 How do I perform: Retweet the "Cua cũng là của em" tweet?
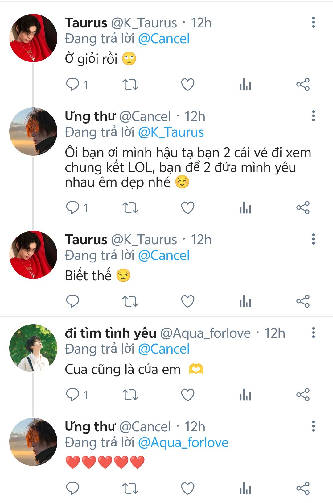coord(130,395)
